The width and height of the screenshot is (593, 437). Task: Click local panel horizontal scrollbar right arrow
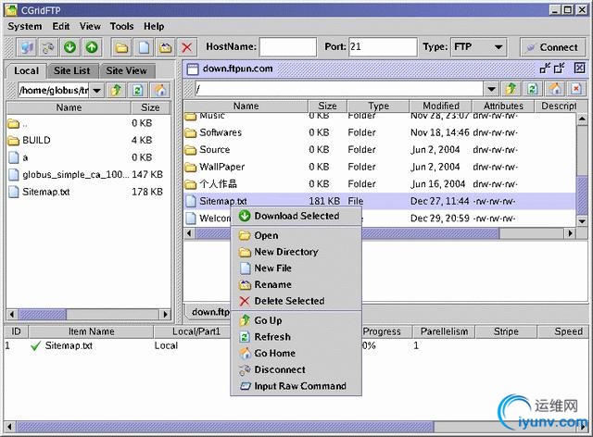click(165, 314)
